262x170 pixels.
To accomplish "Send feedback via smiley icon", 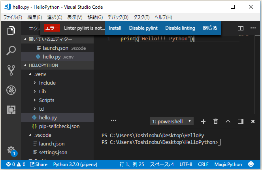I will [251, 164].
